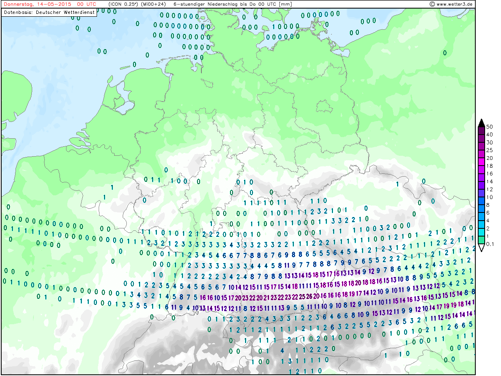Click the red date Donnerstag, 14-05-2015
This screenshot has height=376, width=501.
(37, 4)
